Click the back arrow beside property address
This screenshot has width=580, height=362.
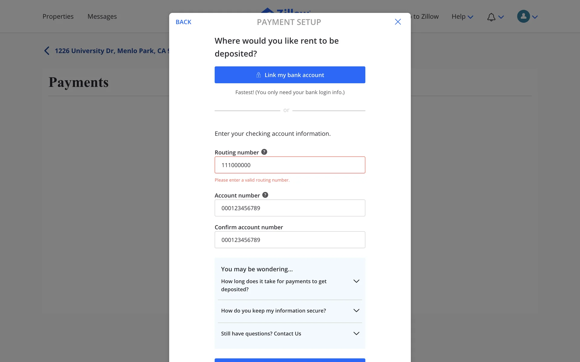click(x=47, y=51)
